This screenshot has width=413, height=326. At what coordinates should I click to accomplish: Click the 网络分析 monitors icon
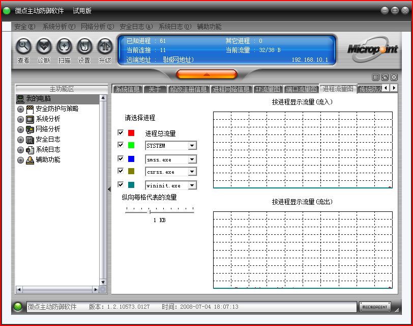coord(30,129)
